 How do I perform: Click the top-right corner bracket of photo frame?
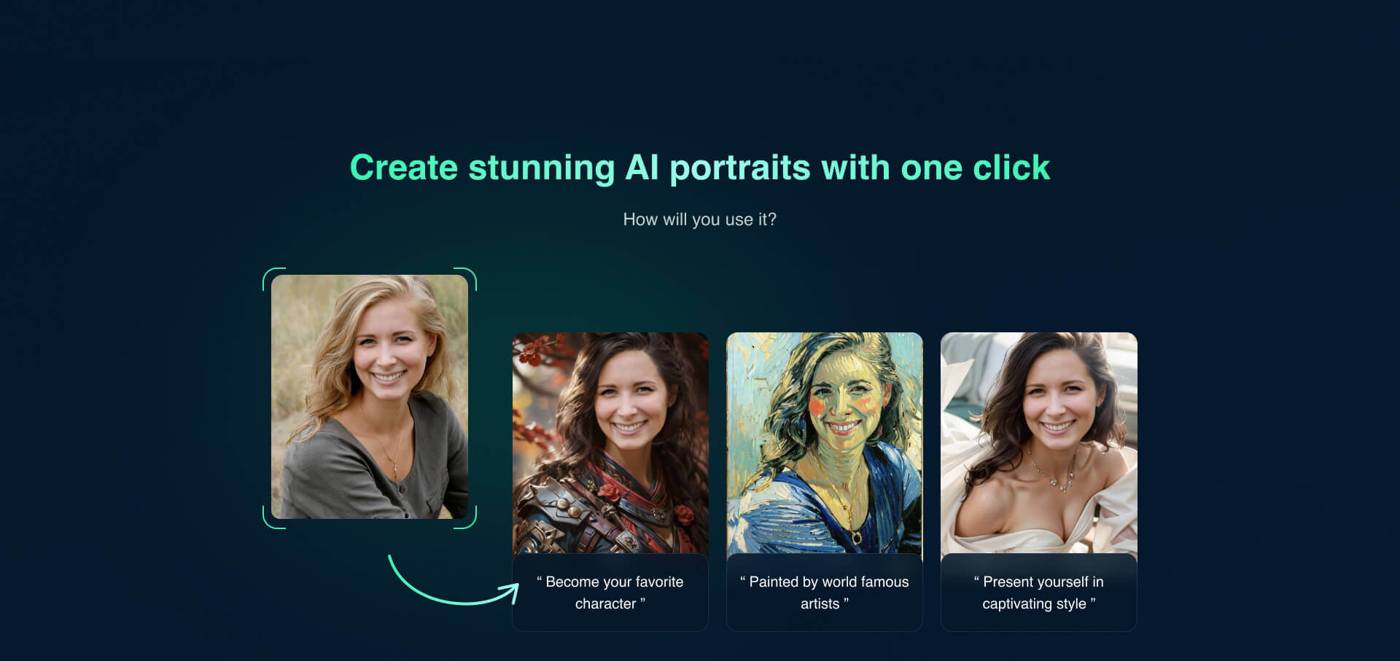pos(465,279)
